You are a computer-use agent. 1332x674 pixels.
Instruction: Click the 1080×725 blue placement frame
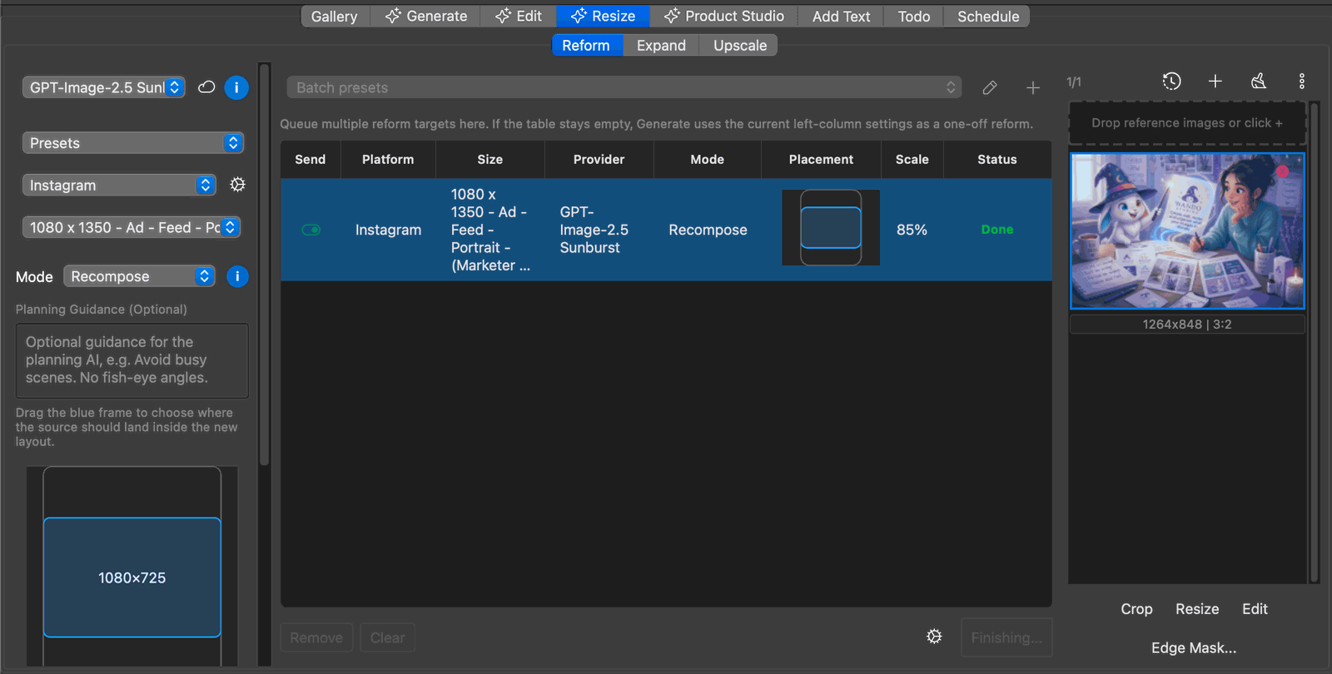pyautogui.click(x=132, y=577)
